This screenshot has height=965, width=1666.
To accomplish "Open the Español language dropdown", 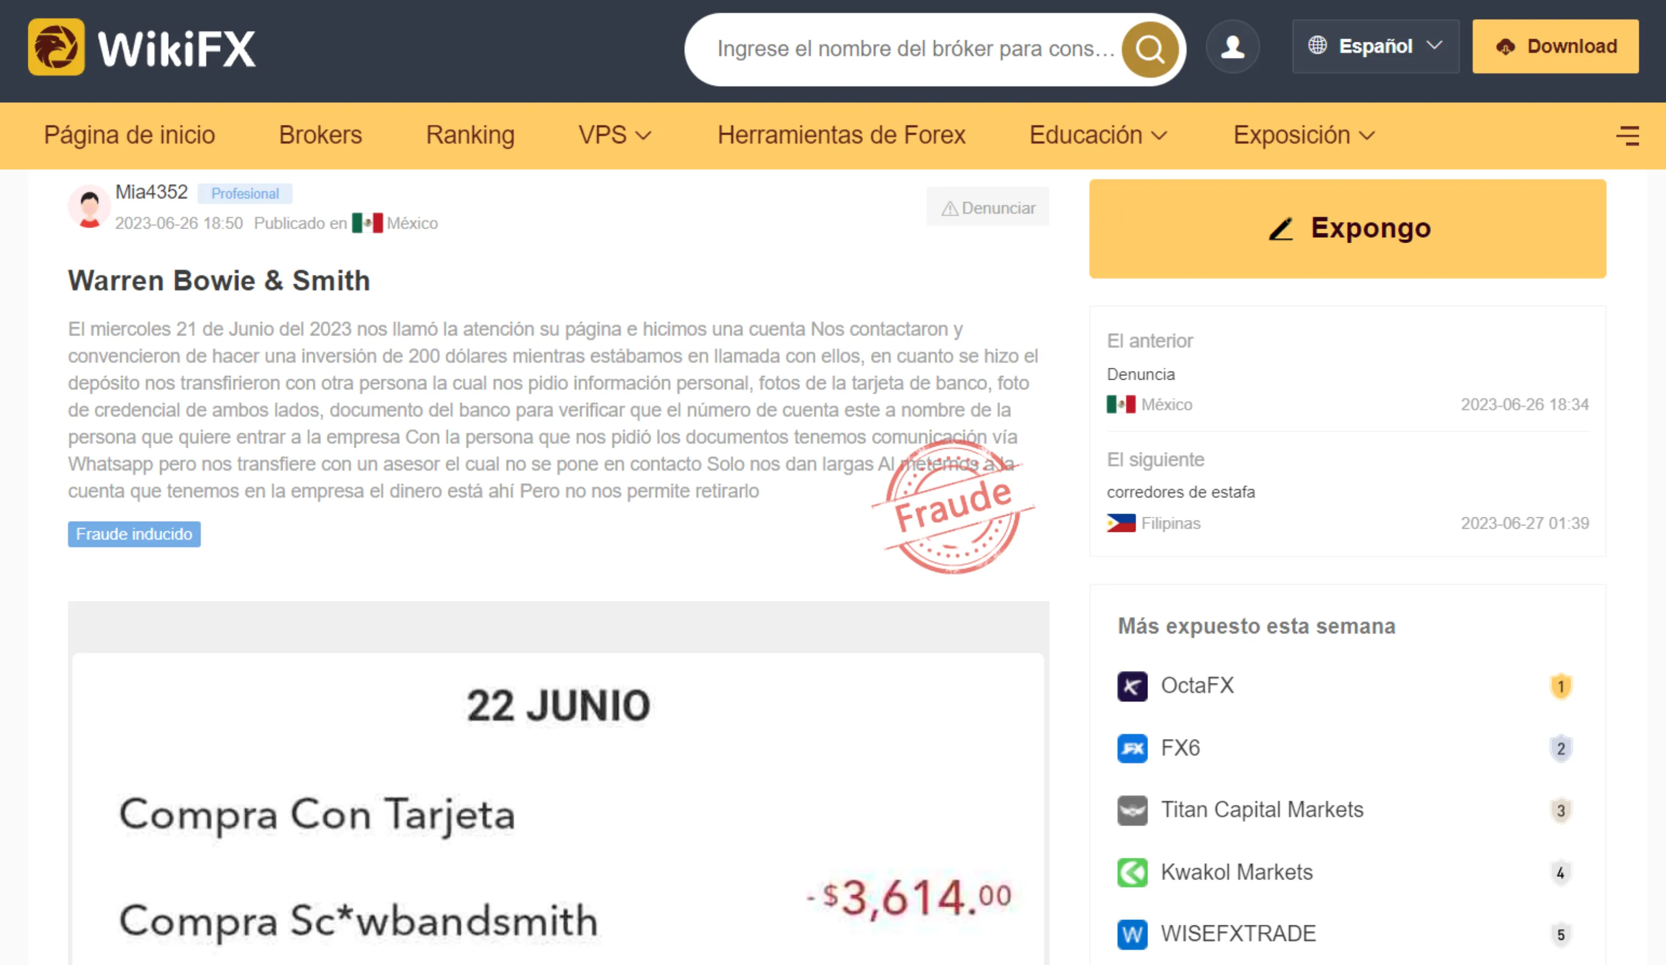I will click(x=1375, y=46).
